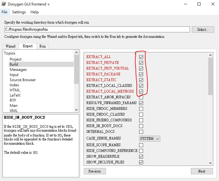The width and height of the screenshot is (219, 181).
Task: Click the HIDE_IN_BODY_DOCS help heading
Action: (x=25, y=117)
